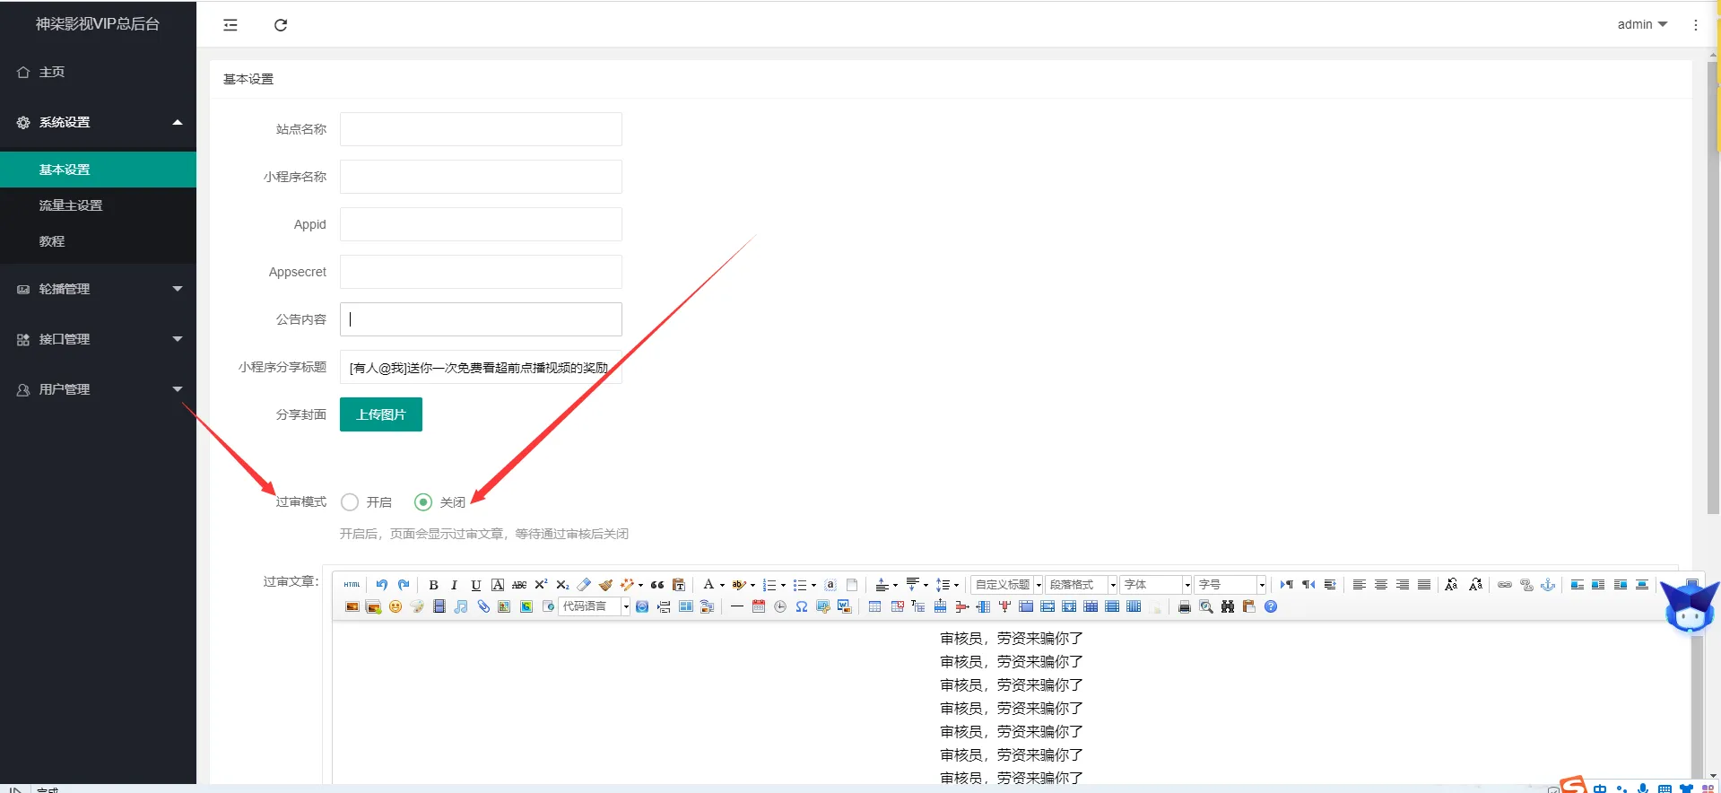
Task: Click the 上传图片 upload button
Action: 381,414
